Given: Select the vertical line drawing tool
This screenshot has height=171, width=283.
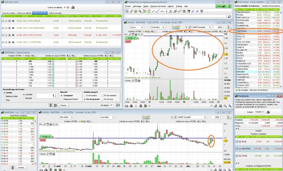Looking at the screenshot, I should click(166, 11).
